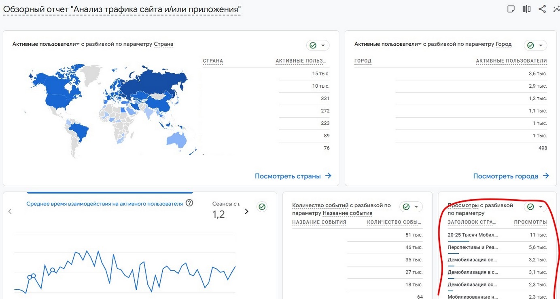Open the Посмотреть города link
This screenshot has height=299, width=560.
point(511,176)
